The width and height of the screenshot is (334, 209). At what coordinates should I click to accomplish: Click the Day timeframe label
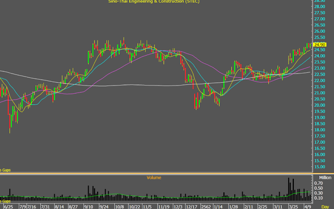(x=325, y=207)
